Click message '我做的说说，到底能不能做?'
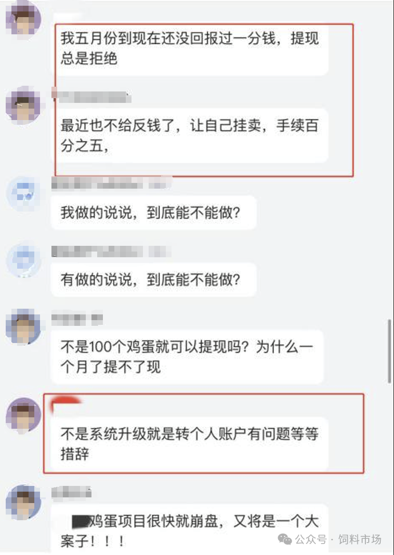394x555 pixels. [x=153, y=213]
